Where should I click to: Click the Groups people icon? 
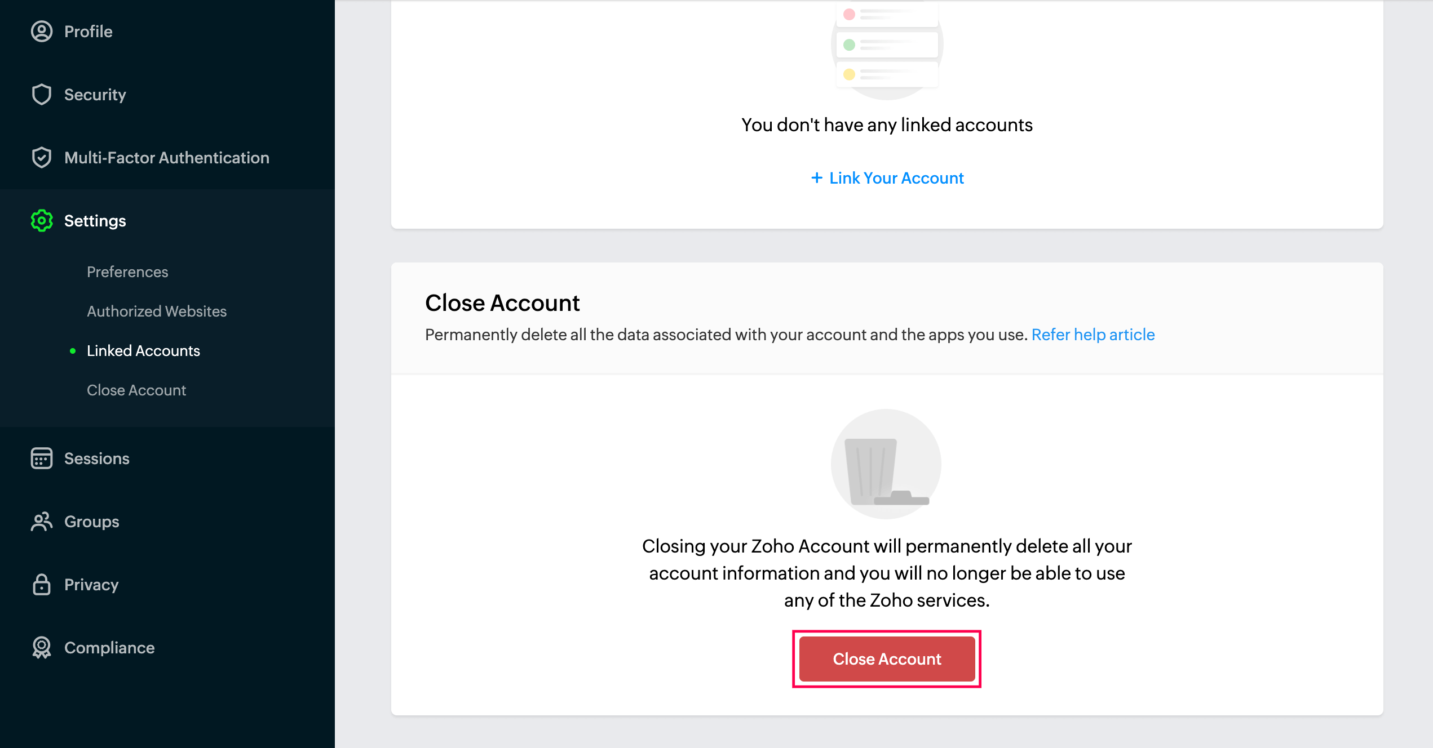tap(41, 522)
